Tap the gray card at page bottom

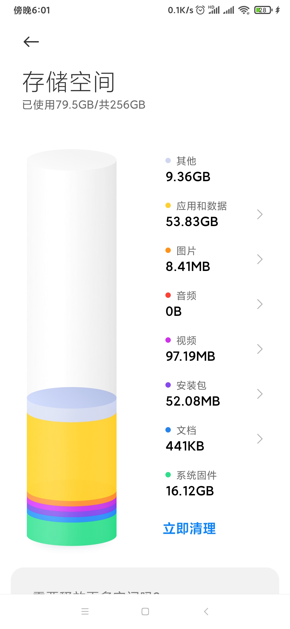145,581
